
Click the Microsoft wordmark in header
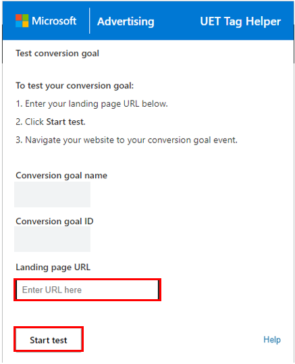click(x=54, y=21)
